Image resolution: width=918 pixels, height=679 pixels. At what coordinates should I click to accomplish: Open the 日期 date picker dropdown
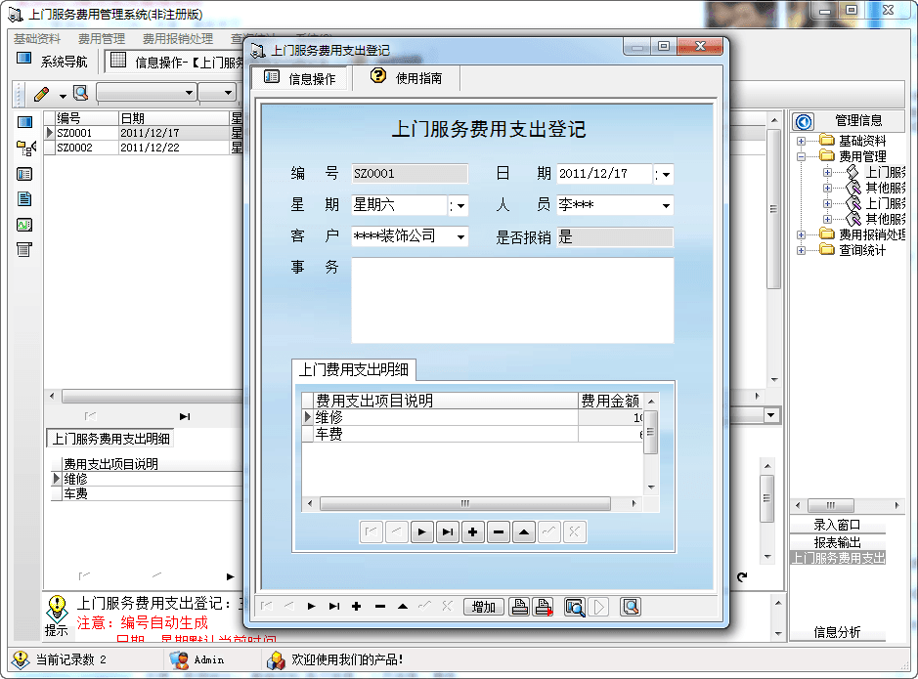pos(666,174)
